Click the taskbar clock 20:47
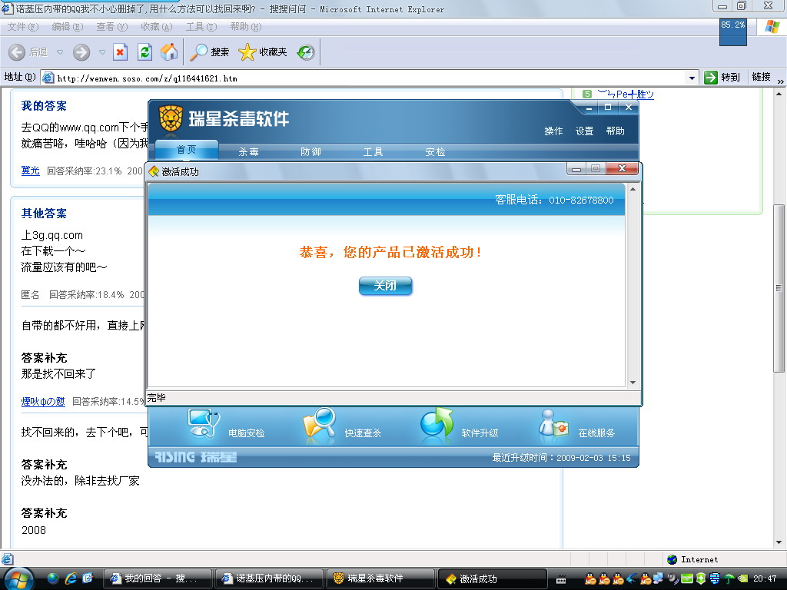The image size is (787, 590). (x=765, y=578)
